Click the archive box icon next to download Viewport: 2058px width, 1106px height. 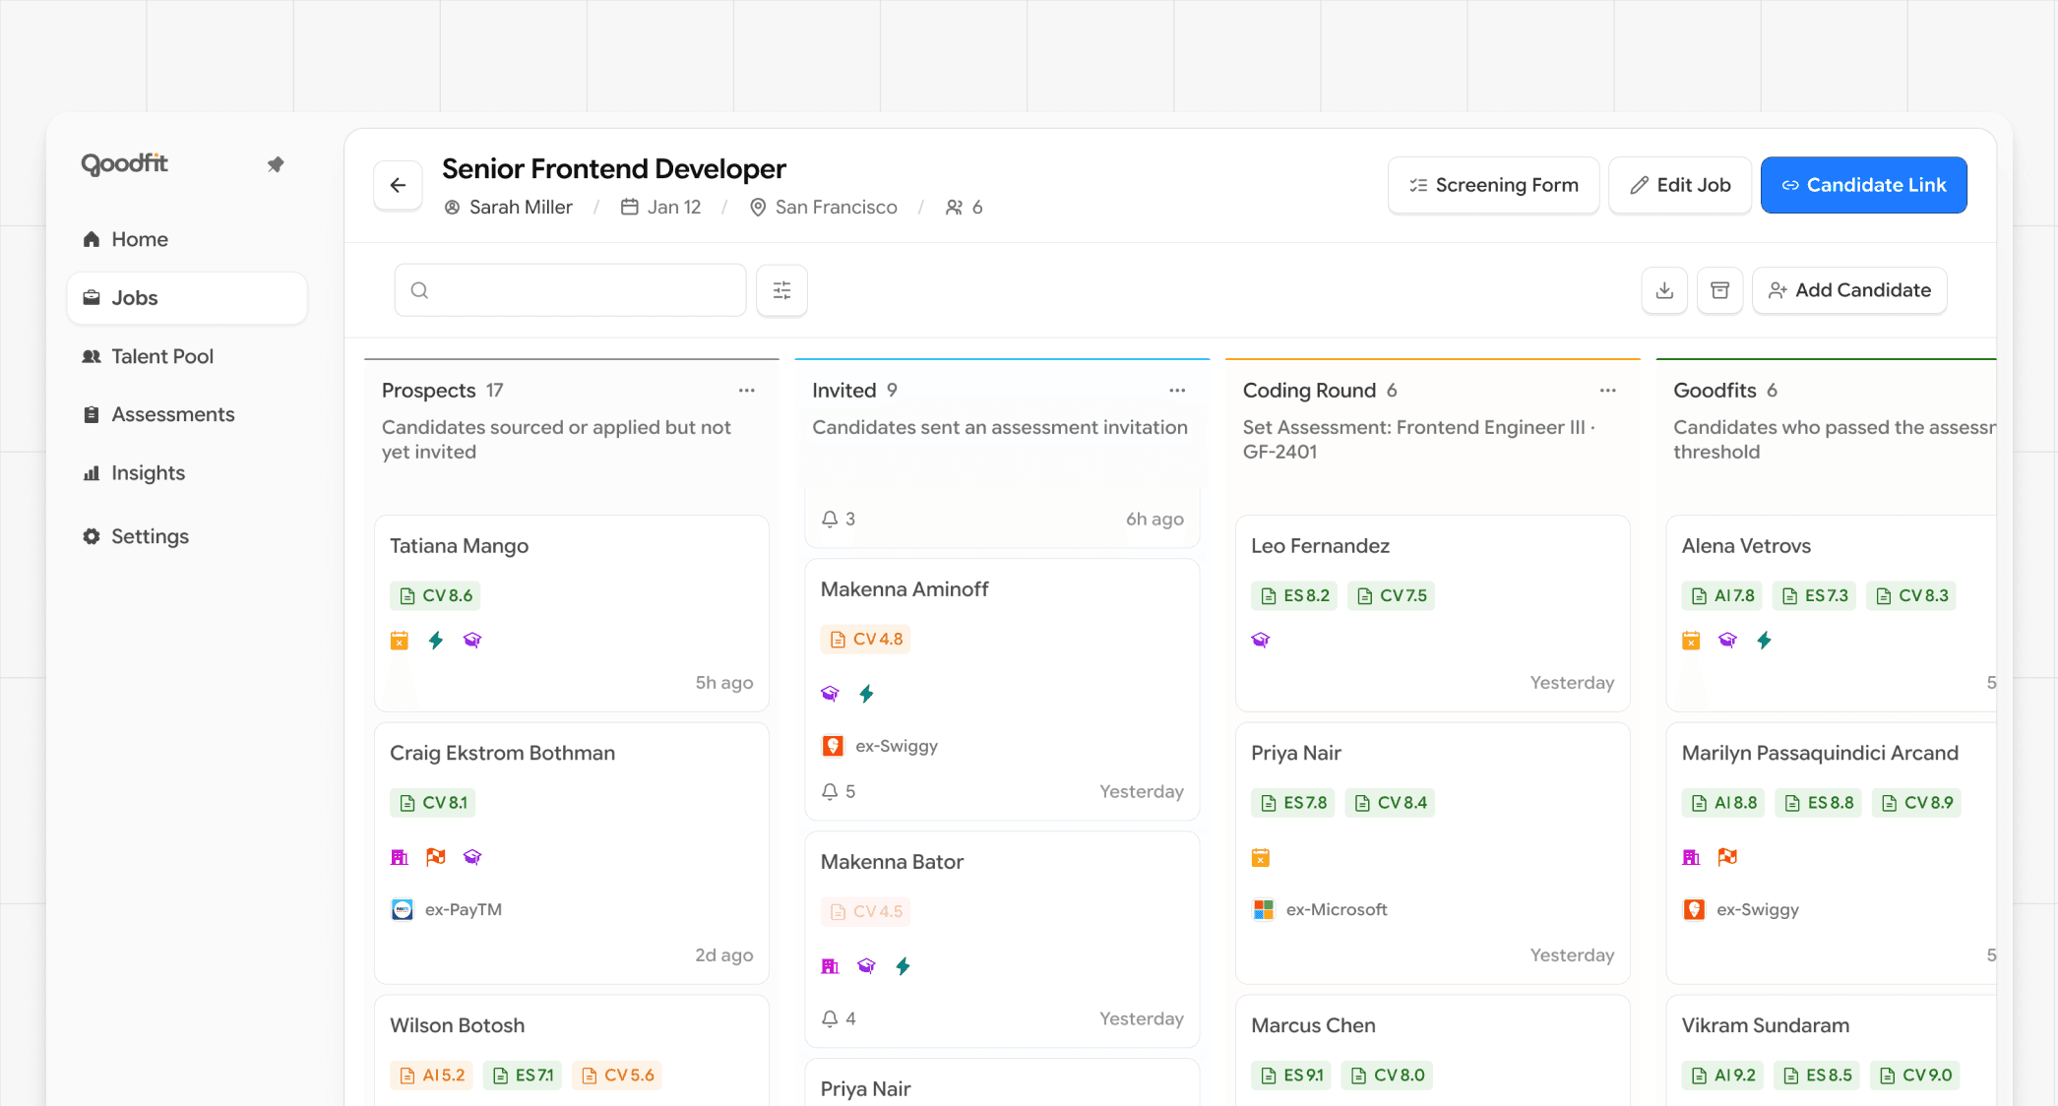coord(1719,290)
